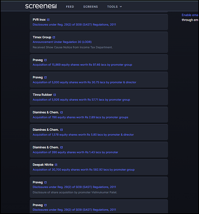Click the Deepak Nitrite company name

pos(43,165)
